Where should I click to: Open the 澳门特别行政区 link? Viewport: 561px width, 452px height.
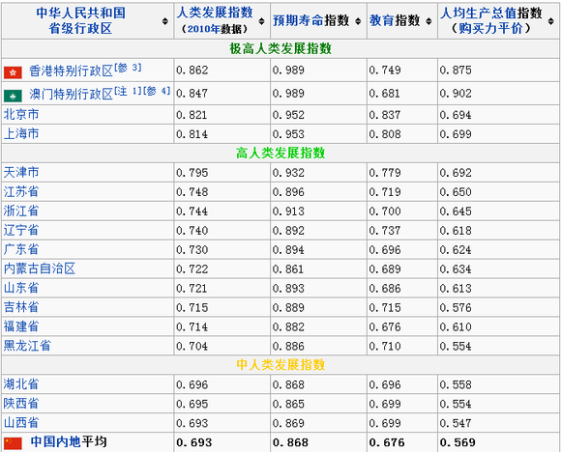pos(71,95)
